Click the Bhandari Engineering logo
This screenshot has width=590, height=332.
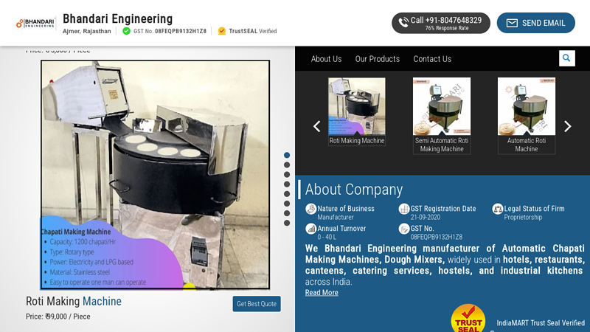[35, 24]
